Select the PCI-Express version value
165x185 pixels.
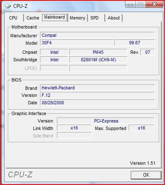point(106,121)
